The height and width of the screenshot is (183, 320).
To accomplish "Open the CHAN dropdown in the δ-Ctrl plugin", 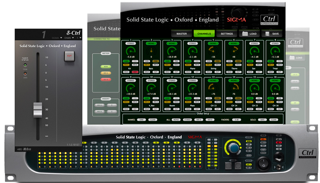I will click(x=69, y=38).
